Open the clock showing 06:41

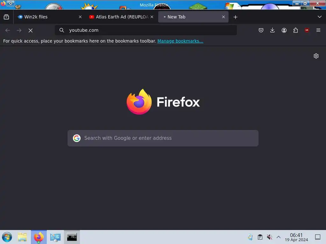tap(296, 237)
